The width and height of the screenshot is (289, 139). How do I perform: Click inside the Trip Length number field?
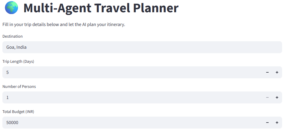[x=132, y=72]
